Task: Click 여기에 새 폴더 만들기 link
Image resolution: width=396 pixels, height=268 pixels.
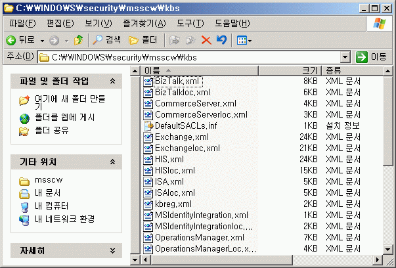Action: [70, 102]
